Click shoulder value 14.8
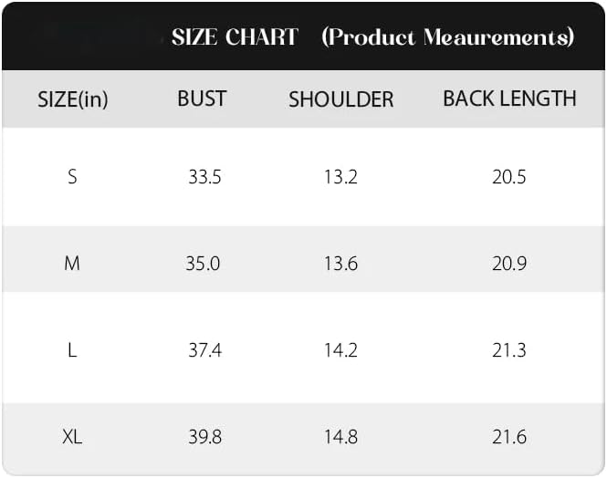Viewport: 607px width, 478px height. pos(340,437)
